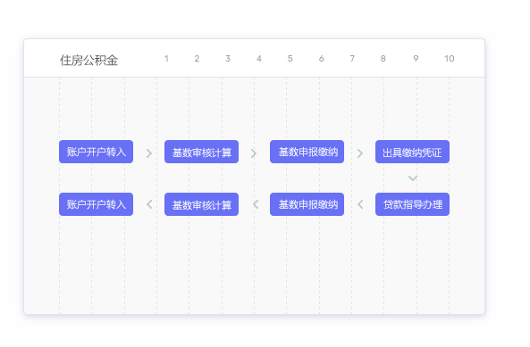Select 基数申报缴纳 in the 贷款指导办理 row

(307, 204)
